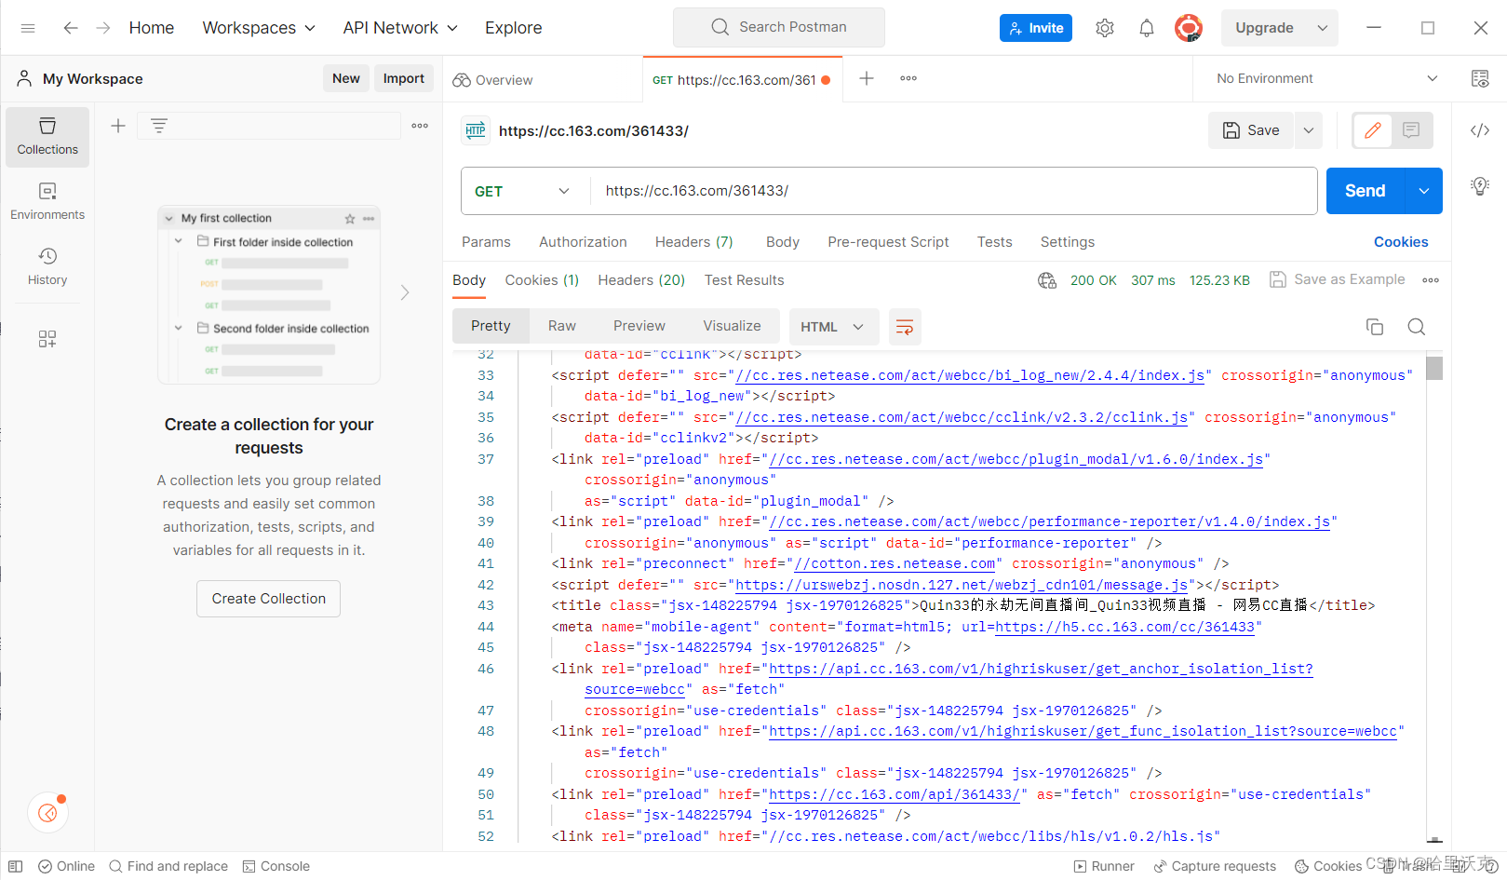
Task: Change the HTML response format dropdown
Action: click(833, 327)
